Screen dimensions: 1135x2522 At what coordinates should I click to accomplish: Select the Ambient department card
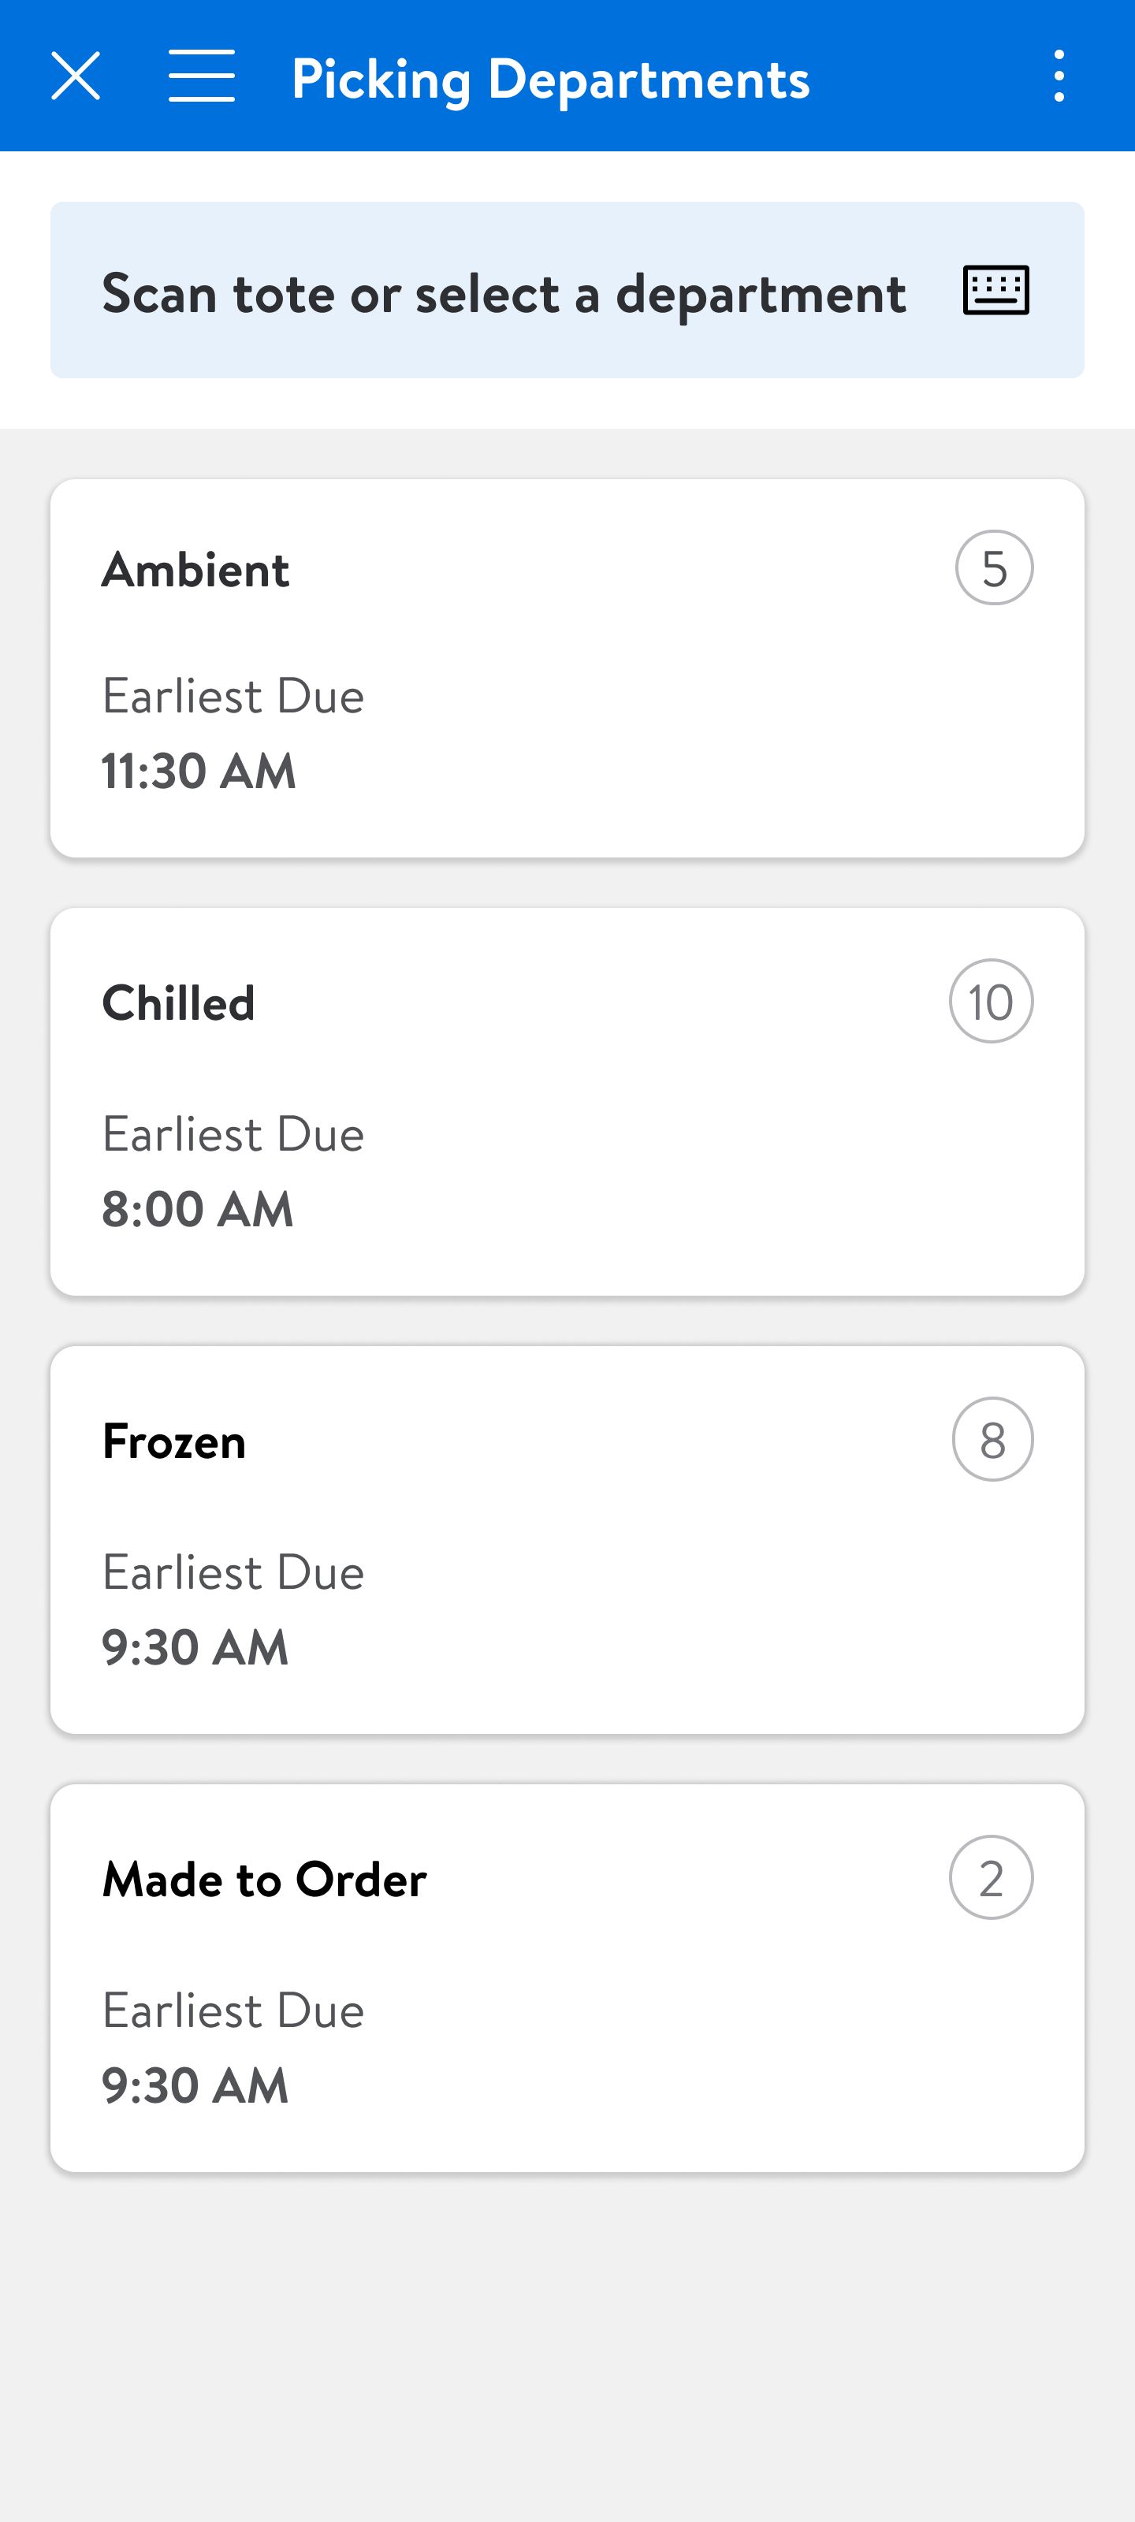click(567, 668)
